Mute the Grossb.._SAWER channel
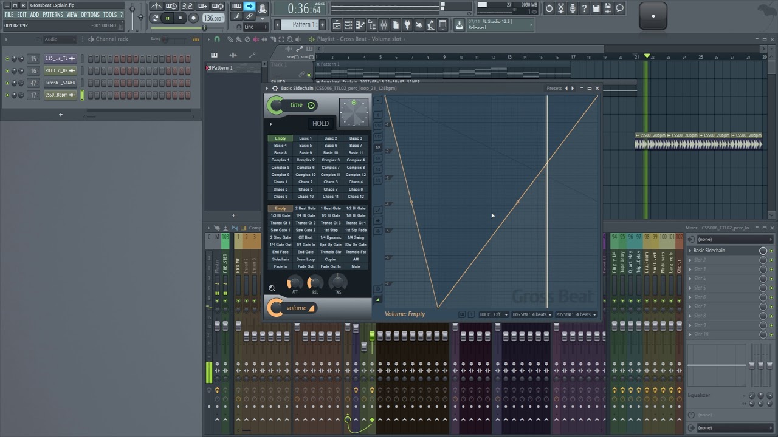The height and width of the screenshot is (437, 778). point(7,83)
